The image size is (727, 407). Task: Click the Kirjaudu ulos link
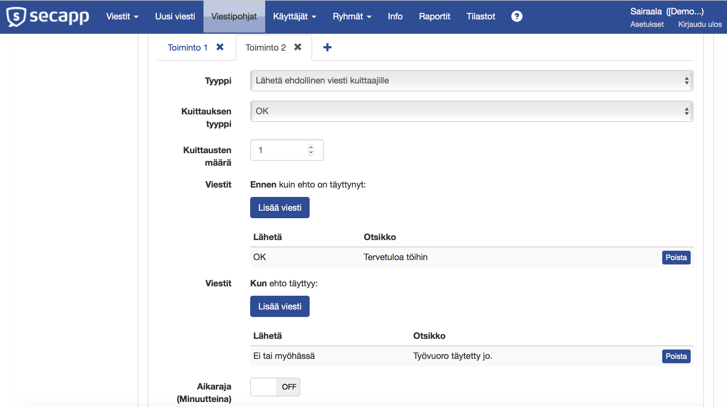click(700, 24)
